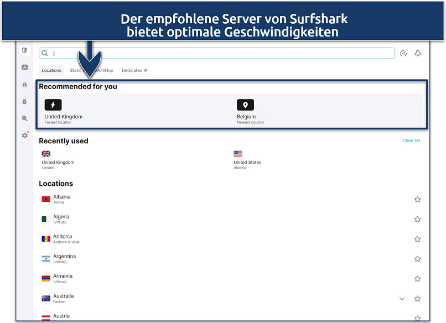Screen dimensions: 446x323
Task: Open the Dedicated IP tab
Action: [134, 70]
